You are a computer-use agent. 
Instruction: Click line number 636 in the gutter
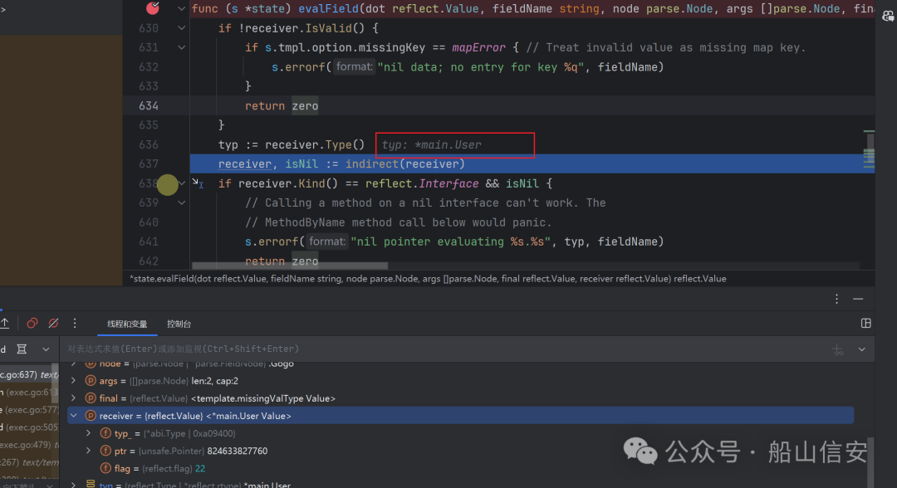[148, 144]
